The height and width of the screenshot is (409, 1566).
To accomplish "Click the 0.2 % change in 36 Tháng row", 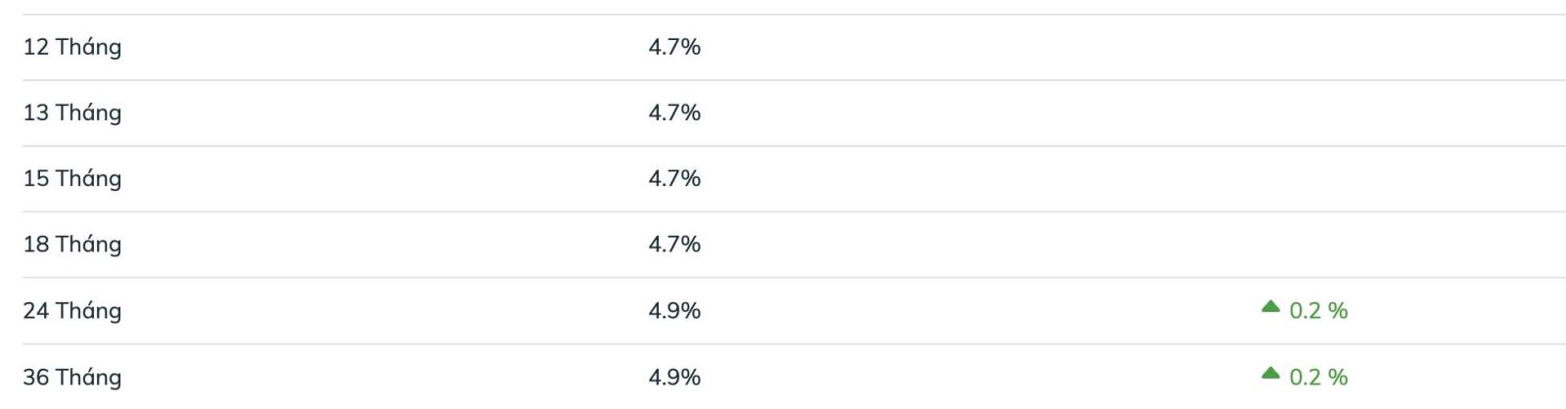I will pos(1318,377).
